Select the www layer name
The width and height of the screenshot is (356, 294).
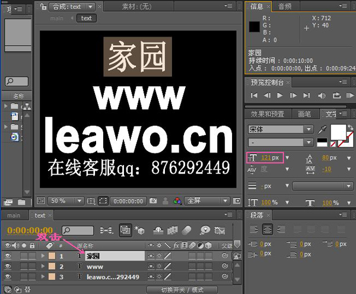(x=95, y=267)
